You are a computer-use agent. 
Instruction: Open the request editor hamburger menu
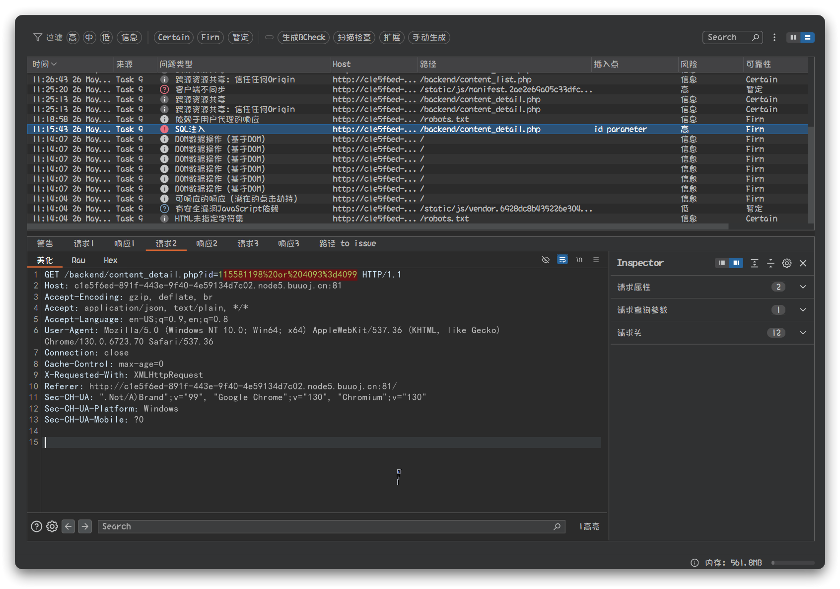click(x=596, y=260)
